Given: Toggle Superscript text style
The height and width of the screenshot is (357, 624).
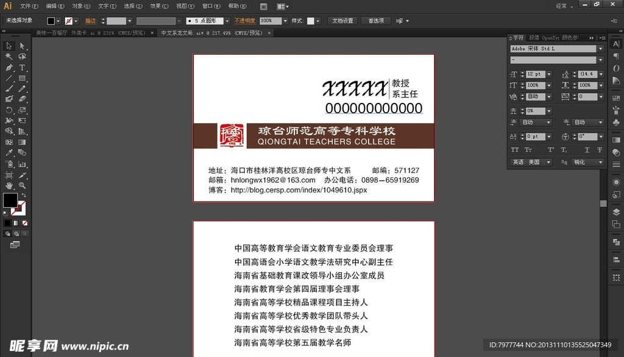Looking at the screenshot, I should 551,150.
